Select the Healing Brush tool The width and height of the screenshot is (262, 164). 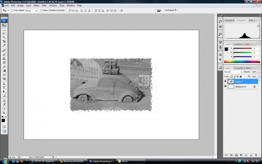coord(4,50)
